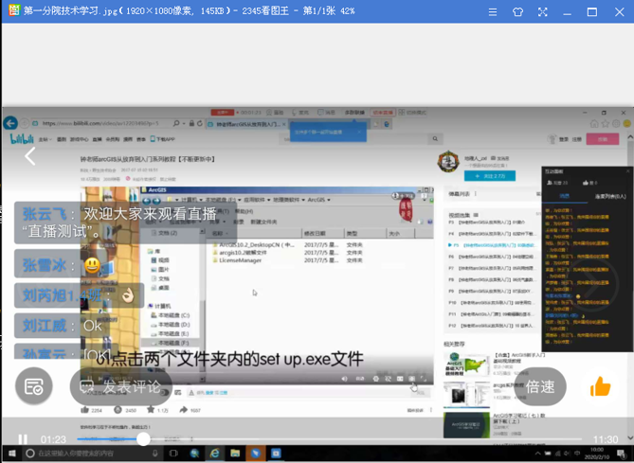Tap the 发表评论 comment button
The width and height of the screenshot is (634, 463).
tap(121, 386)
